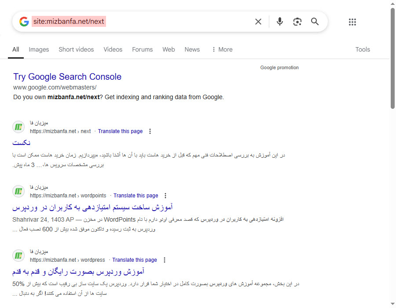Open the WordPoints points system tutorial result title

pyautogui.click(x=92, y=208)
